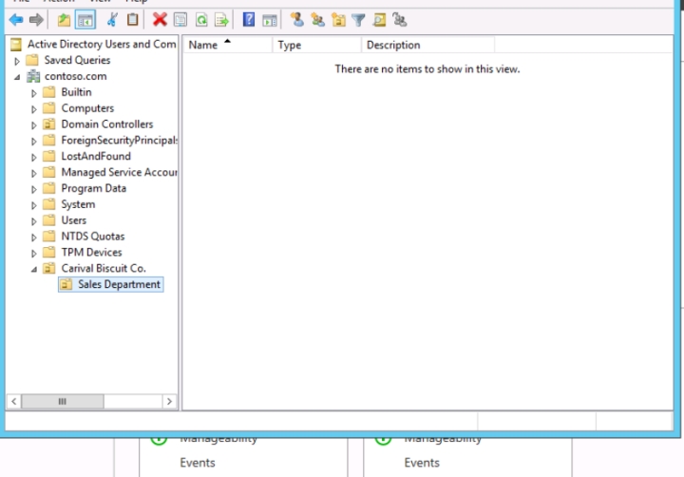
Task: Click the Paste clipboard icon
Action: [x=133, y=20]
